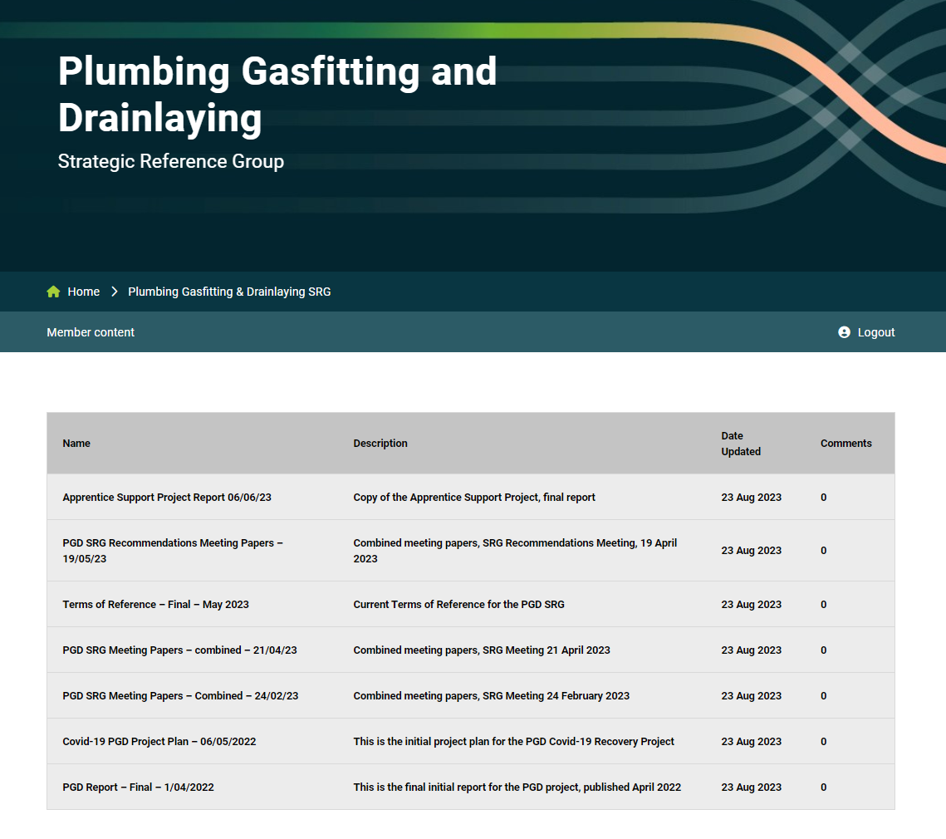Click the Name column header

tap(76, 444)
